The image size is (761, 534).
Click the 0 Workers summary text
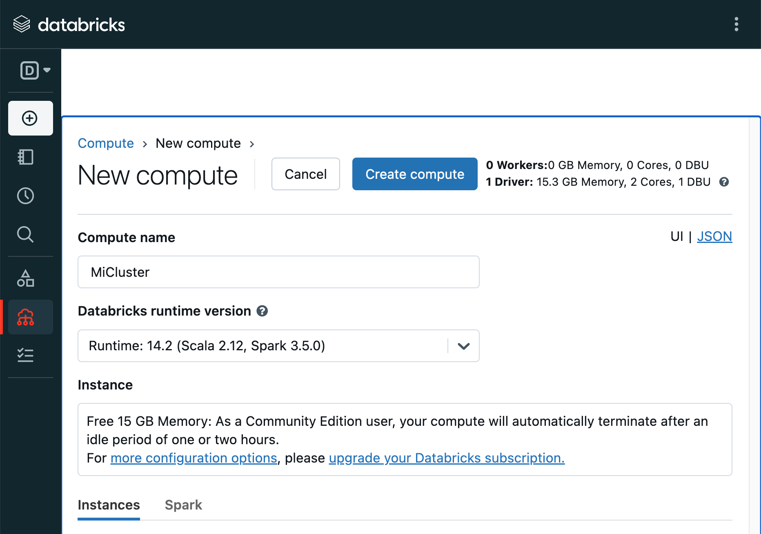[x=597, y=165]
